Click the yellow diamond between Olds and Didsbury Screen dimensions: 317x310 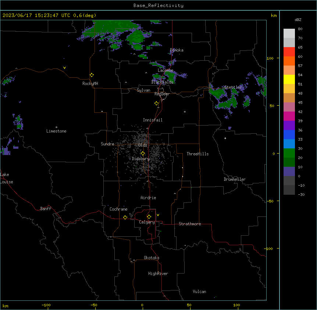[143, 154]
